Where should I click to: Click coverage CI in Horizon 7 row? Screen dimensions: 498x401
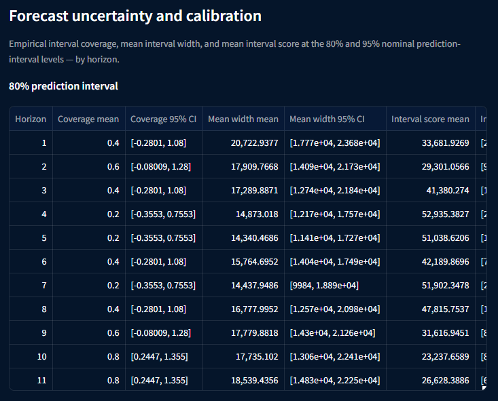164,286
